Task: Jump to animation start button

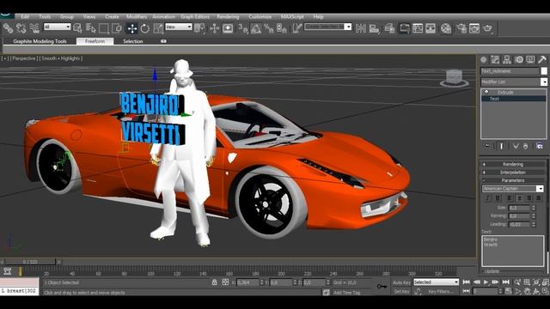Action: (466, 282)
